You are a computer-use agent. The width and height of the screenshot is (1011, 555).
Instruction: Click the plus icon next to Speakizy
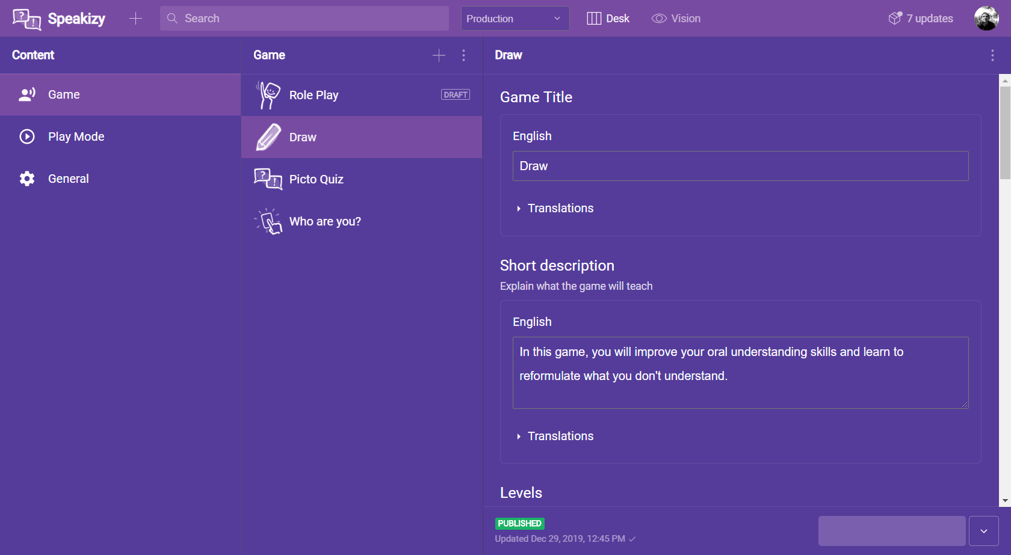[x=135, y=19]
